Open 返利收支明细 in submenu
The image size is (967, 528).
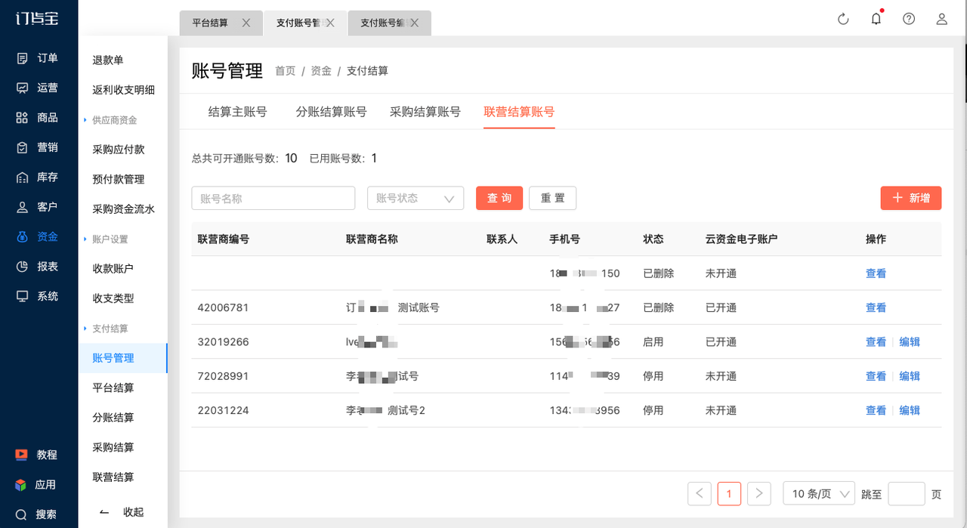[x=123, y=90]
